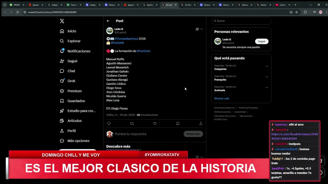Open the Colapinto trend
Screen dimensions: 328x184
tap(220, 69)
